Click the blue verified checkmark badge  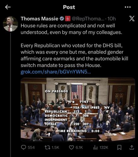click(x=62, y=19)
